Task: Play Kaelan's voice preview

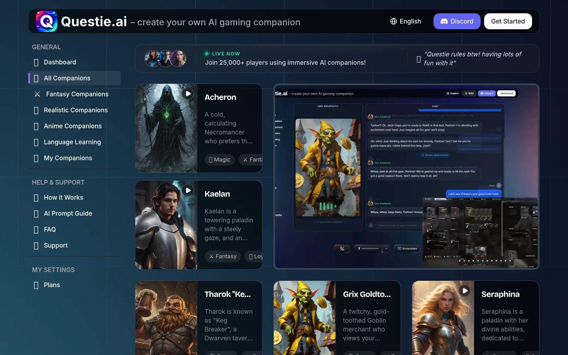Action: pyautogui.click(x=188, y=191)
